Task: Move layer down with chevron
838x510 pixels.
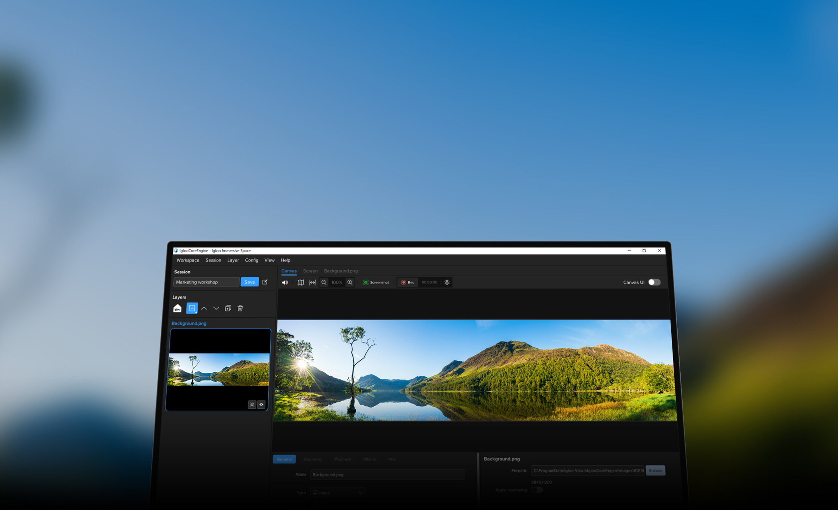Action: coord(216,308)
